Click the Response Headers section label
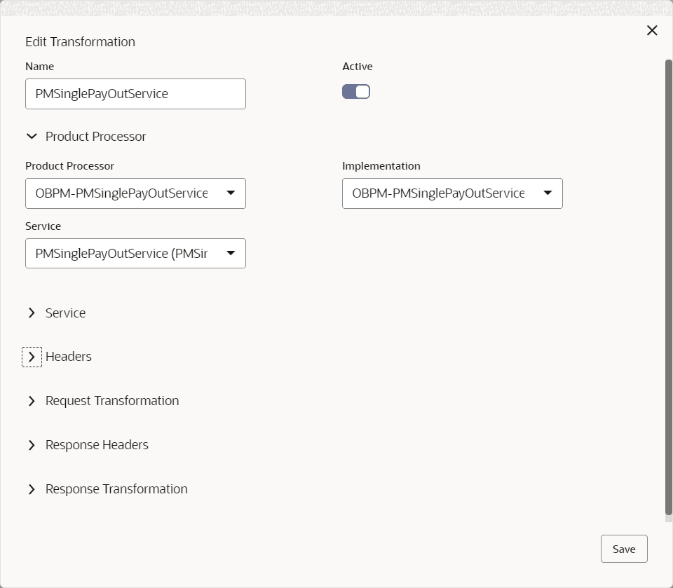Image resolution: width=673 pixels, height=588 pixels. point(97,445)
